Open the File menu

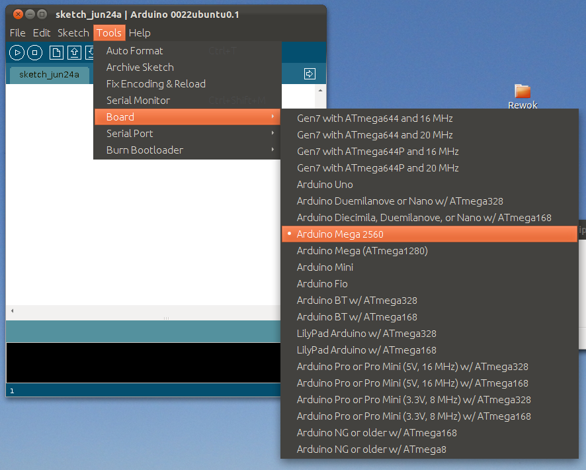click(18, 32)
